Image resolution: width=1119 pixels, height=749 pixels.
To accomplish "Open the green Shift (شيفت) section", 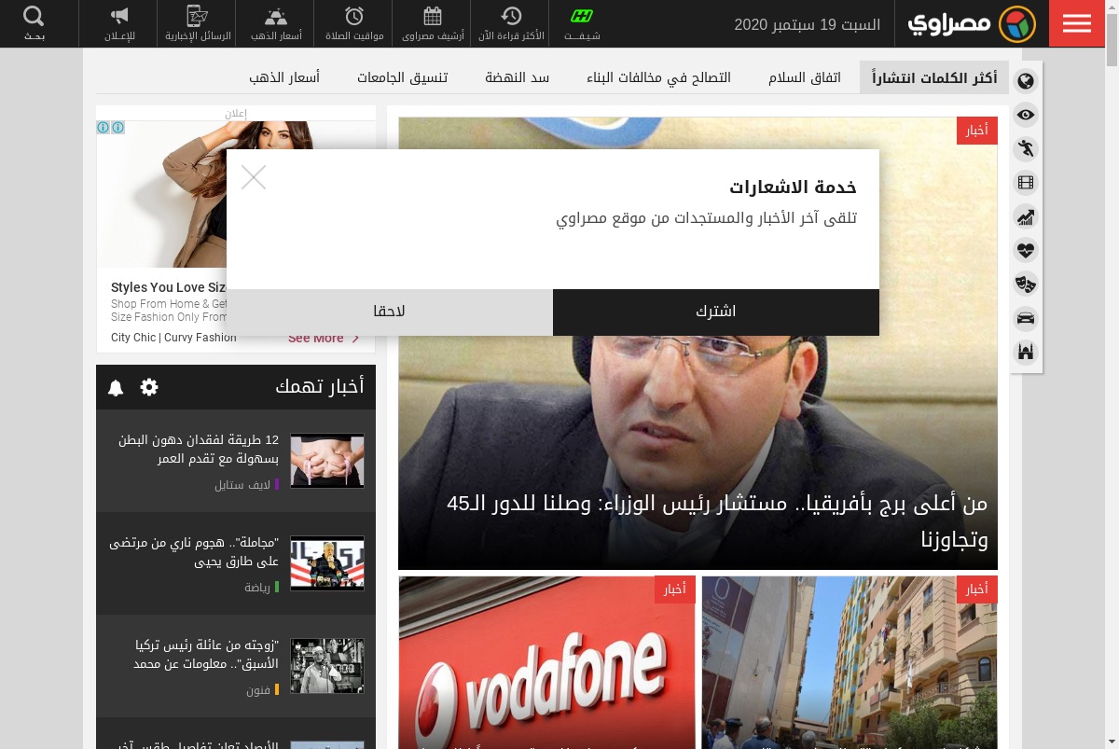I will [x=582, y=23].
